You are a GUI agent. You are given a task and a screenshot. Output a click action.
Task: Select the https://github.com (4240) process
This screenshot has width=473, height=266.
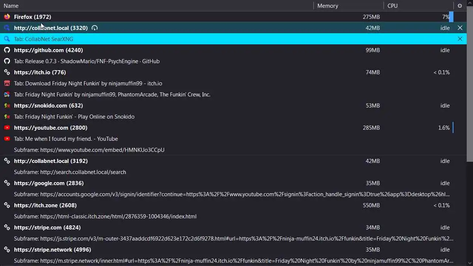tap(233, 50)
